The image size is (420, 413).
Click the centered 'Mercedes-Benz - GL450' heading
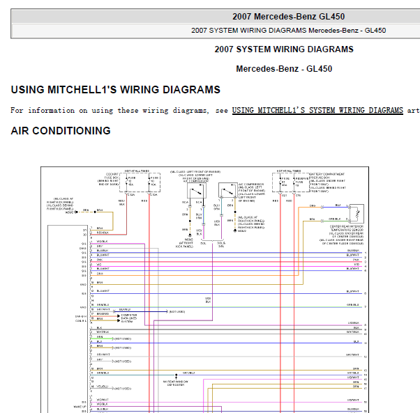pos(284,69)
